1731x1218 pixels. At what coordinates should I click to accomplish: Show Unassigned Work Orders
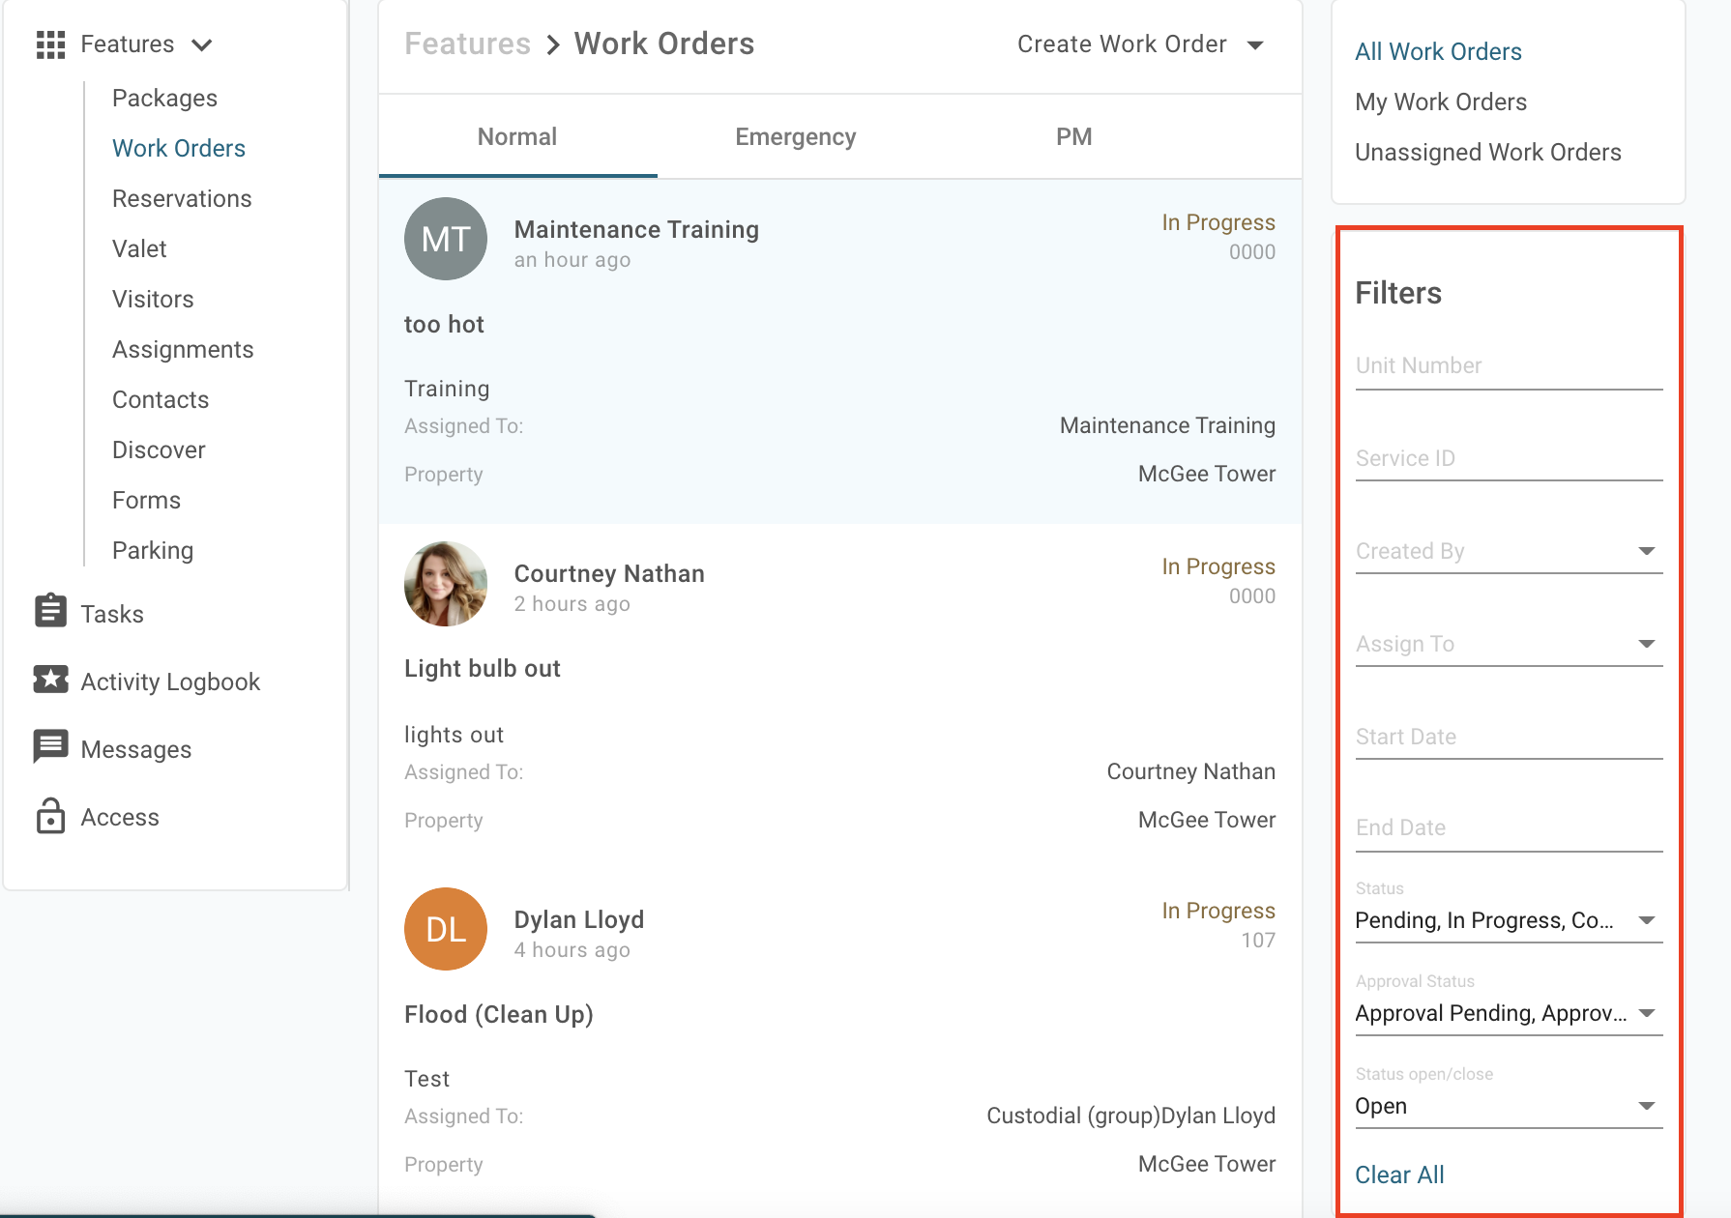1487,153
